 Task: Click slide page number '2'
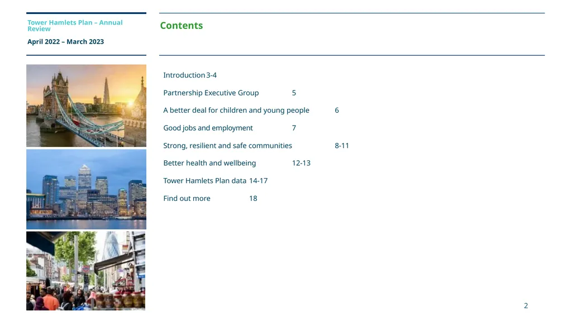tap(526, 306)
